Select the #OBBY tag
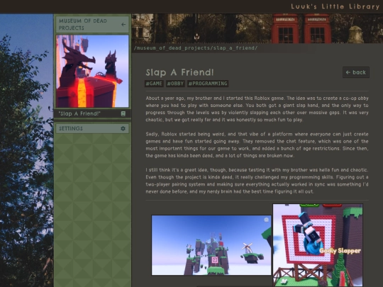 (x=175, y=84)
